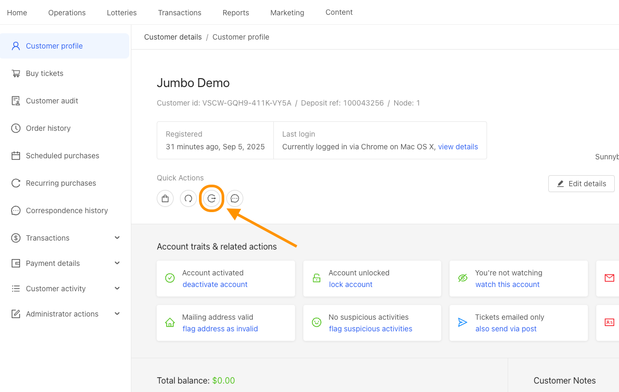Click the view details login link
This screenshot has height=392, width=619.
458,147
